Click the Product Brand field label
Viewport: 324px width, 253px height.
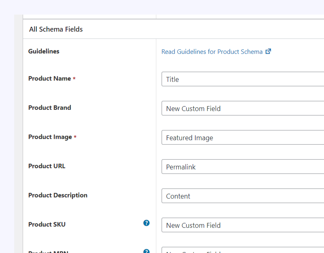[x=49, y=108]
